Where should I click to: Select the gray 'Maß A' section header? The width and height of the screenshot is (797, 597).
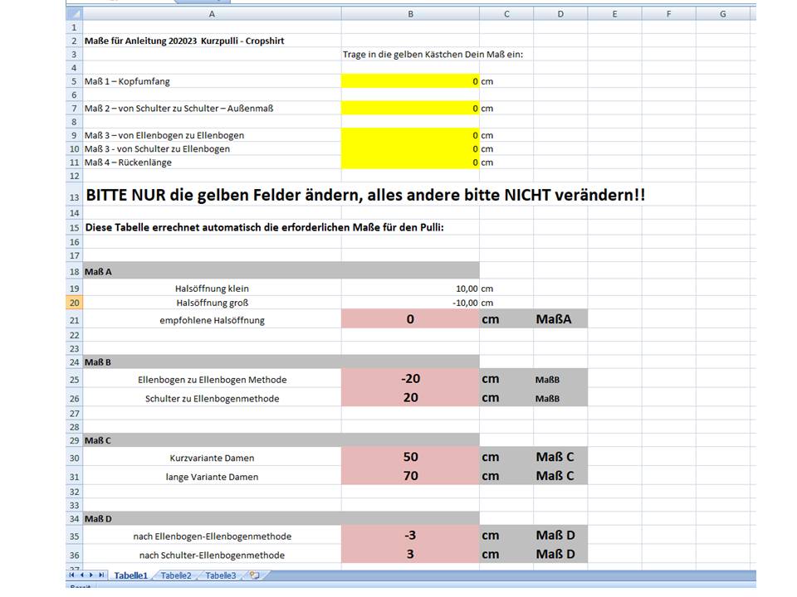[281, 272]
